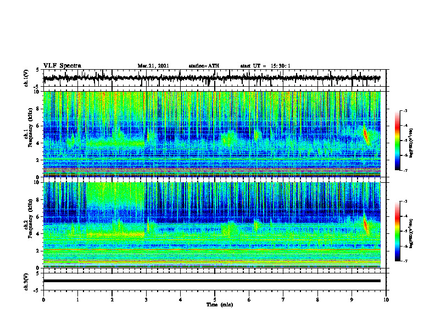Click the 'Time (min)' axis title
Viewport: 435px width, 336px height.
point(220,305)
